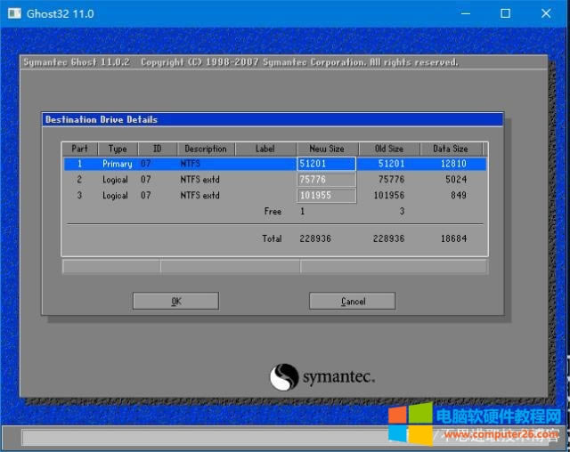Click the Cancel button
Image resolution: width=570 pixels, height=452 pixels.
coord(353,301)
